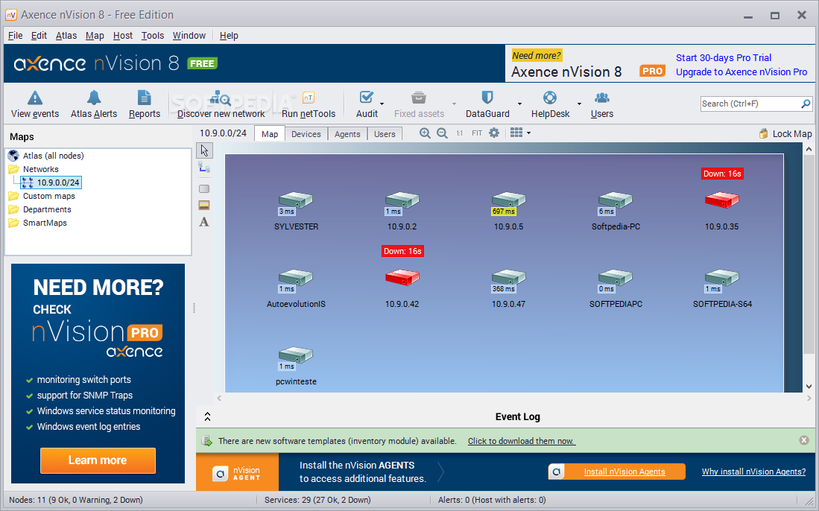Open map settings gear icon
This screenshot has height=511, width=819.
[x=494, y=133]
